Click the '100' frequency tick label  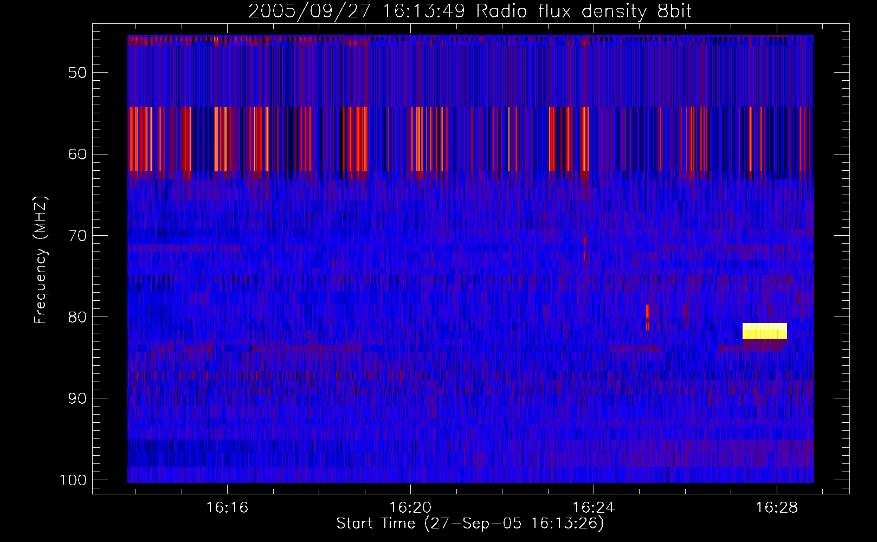73,480
